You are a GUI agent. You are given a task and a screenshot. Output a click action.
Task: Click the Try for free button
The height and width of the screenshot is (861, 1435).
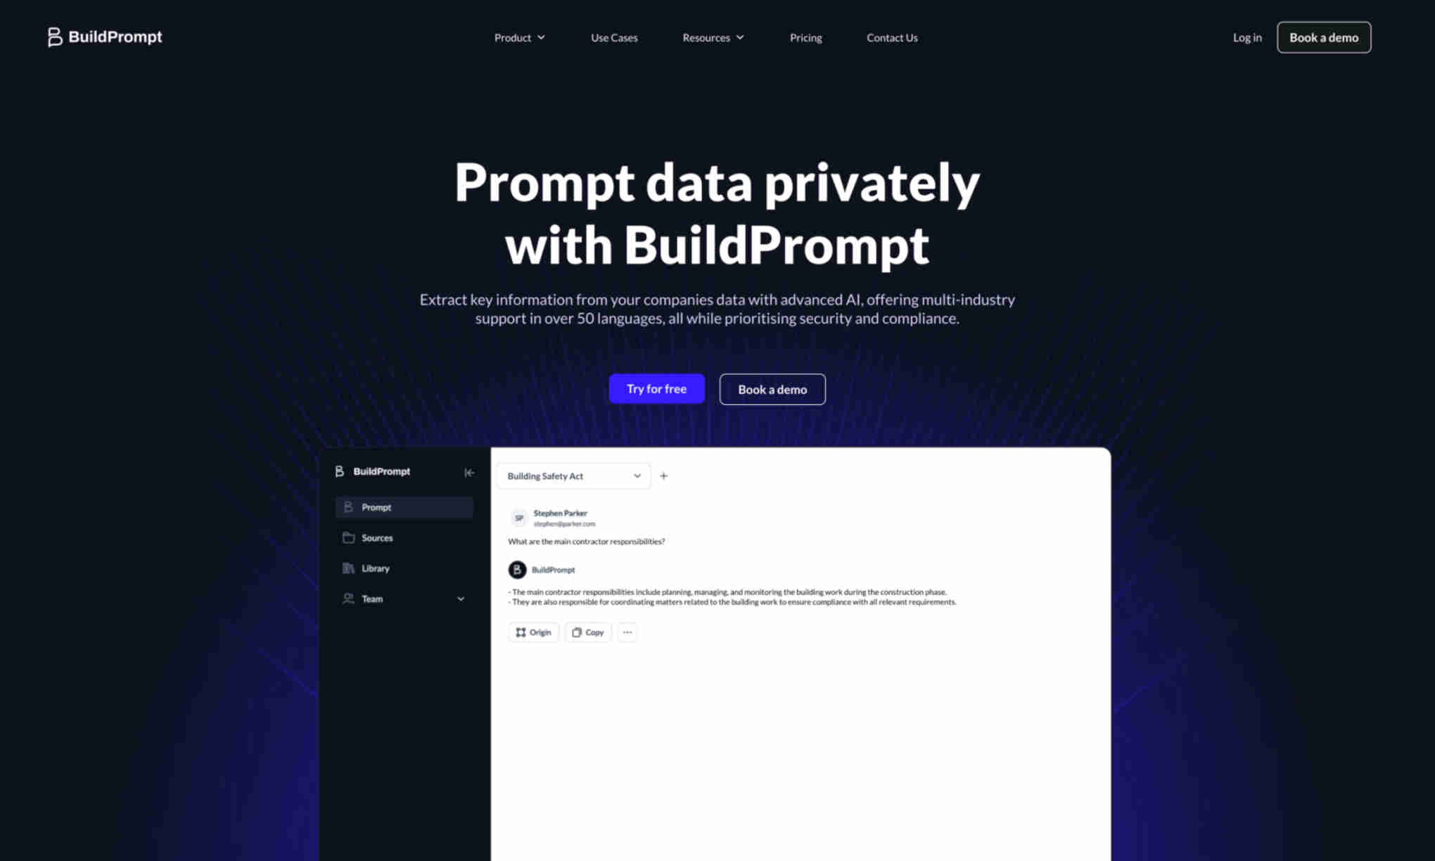pos(656,388)
